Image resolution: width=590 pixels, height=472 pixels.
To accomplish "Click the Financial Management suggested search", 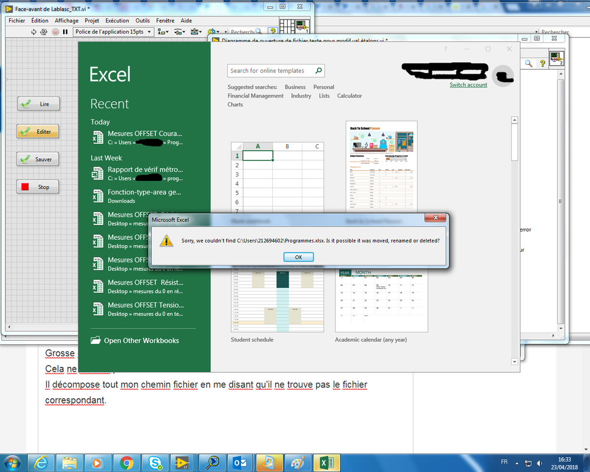I will (x=256, y=96).
